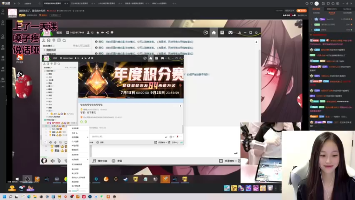
Task: Open Microsoft Edge from the Windows taskbar
Action: (x=29, y=196)
